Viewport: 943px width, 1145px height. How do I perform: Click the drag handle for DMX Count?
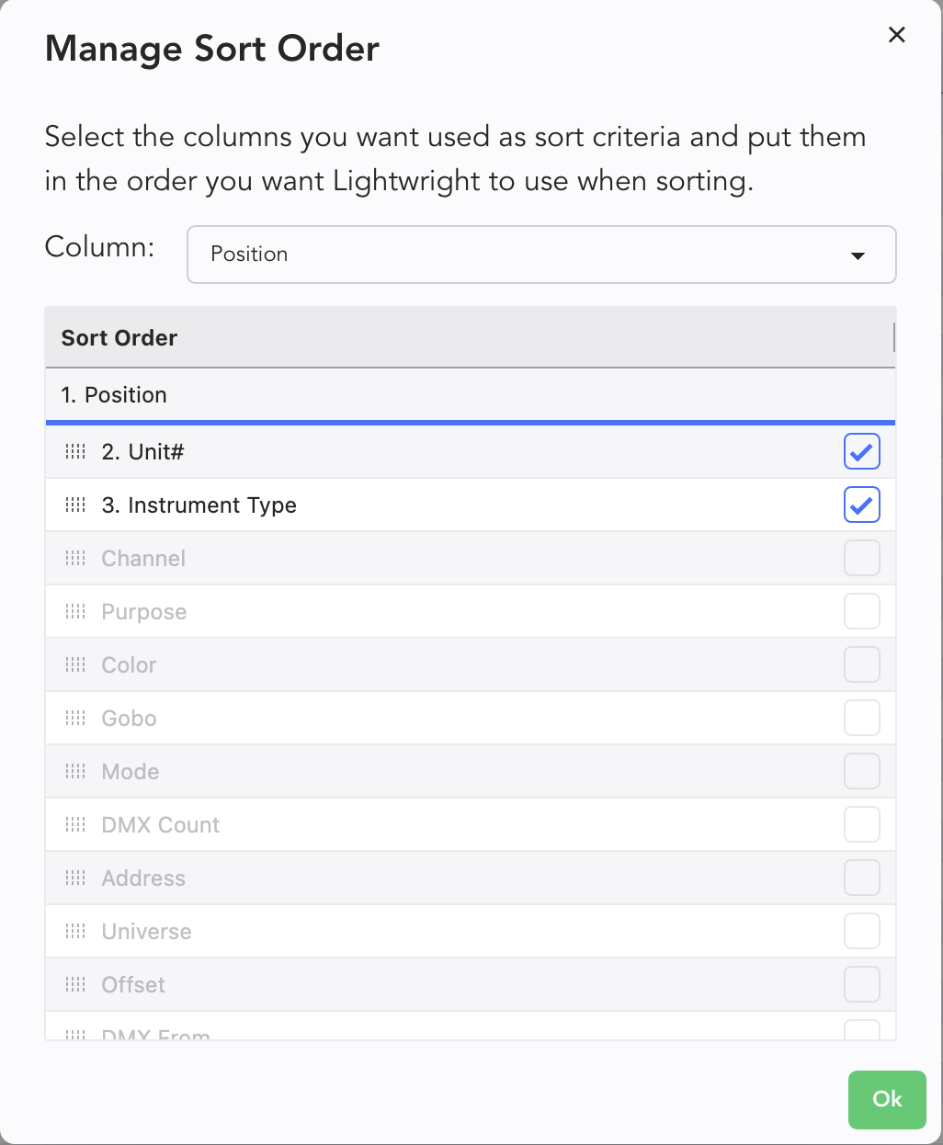click(75, 824)
